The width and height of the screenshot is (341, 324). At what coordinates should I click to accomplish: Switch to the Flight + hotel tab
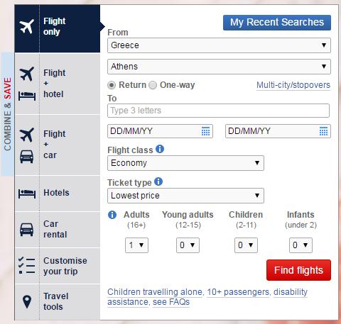tap(58, 84)
